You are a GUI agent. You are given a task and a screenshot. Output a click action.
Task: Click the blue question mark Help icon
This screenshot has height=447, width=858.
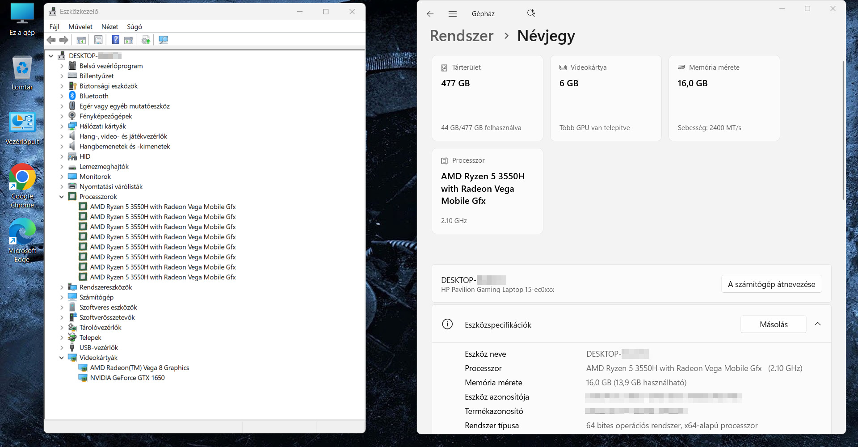115,40
